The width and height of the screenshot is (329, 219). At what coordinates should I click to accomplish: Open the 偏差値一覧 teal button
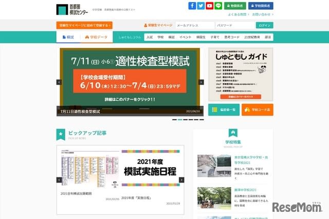[x=224, y=109]
